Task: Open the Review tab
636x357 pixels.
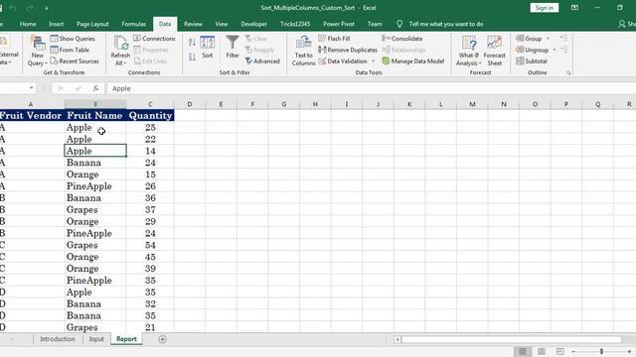Action: [193, 24]
